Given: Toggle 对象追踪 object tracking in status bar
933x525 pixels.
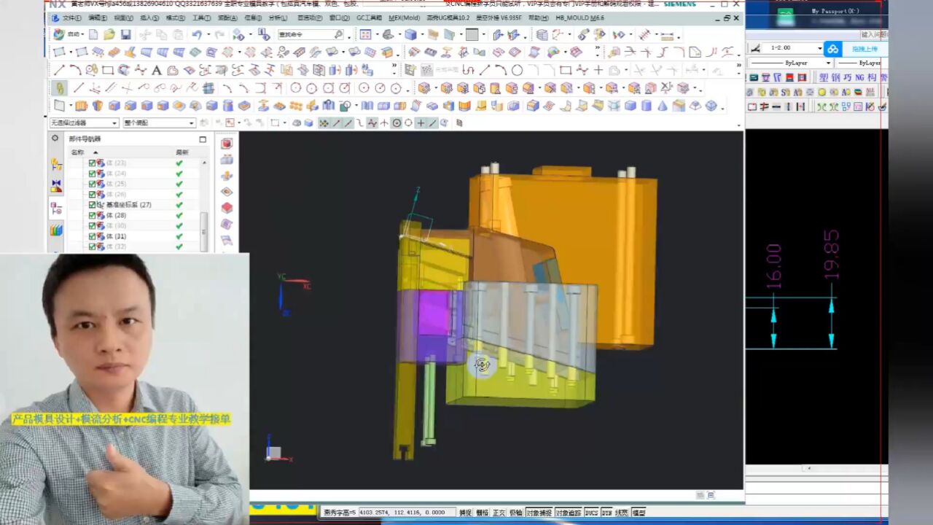Looking at the screenshot, I should pos(569,513).
